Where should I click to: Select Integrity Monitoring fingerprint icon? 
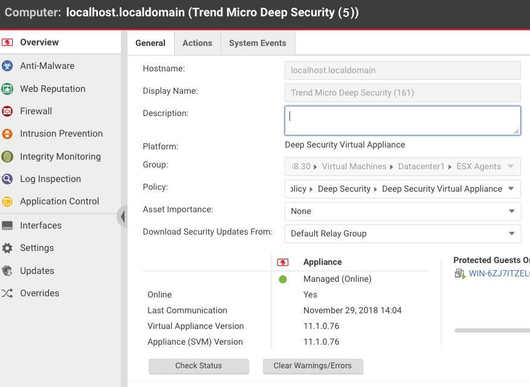7,157
